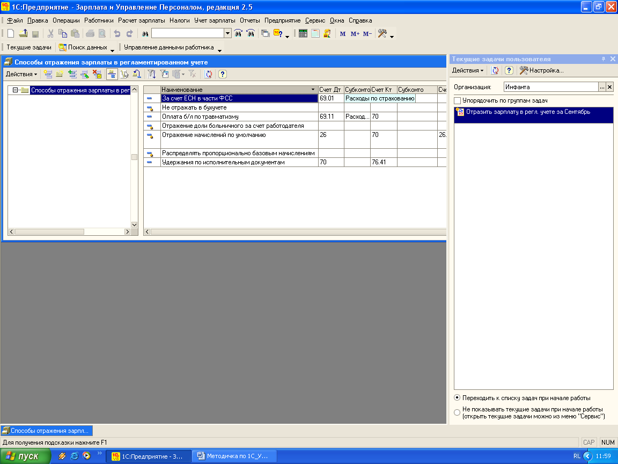This screenshot has width=618, height=464.
Task: Open the Действия dropdown in the tasks panel
Action: point(467,70)
